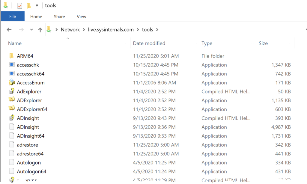Select the accesschk application icon
307x184 pixels.
tap(12, 65)
